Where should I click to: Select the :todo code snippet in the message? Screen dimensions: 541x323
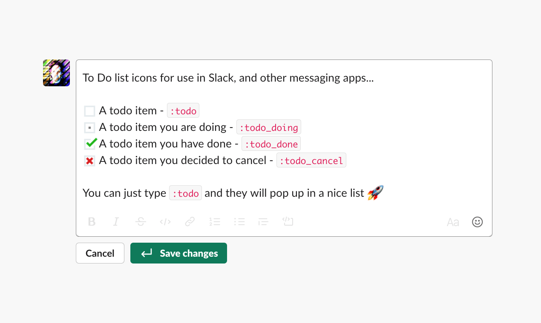coord(183,110)
